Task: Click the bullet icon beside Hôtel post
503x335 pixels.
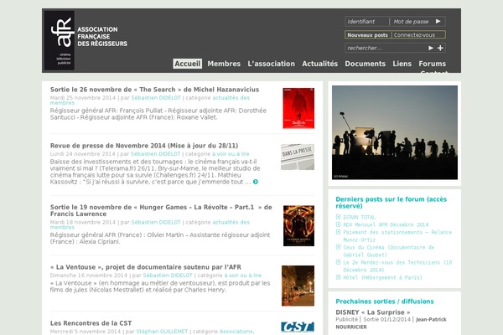Action: (x=338, y=277)
